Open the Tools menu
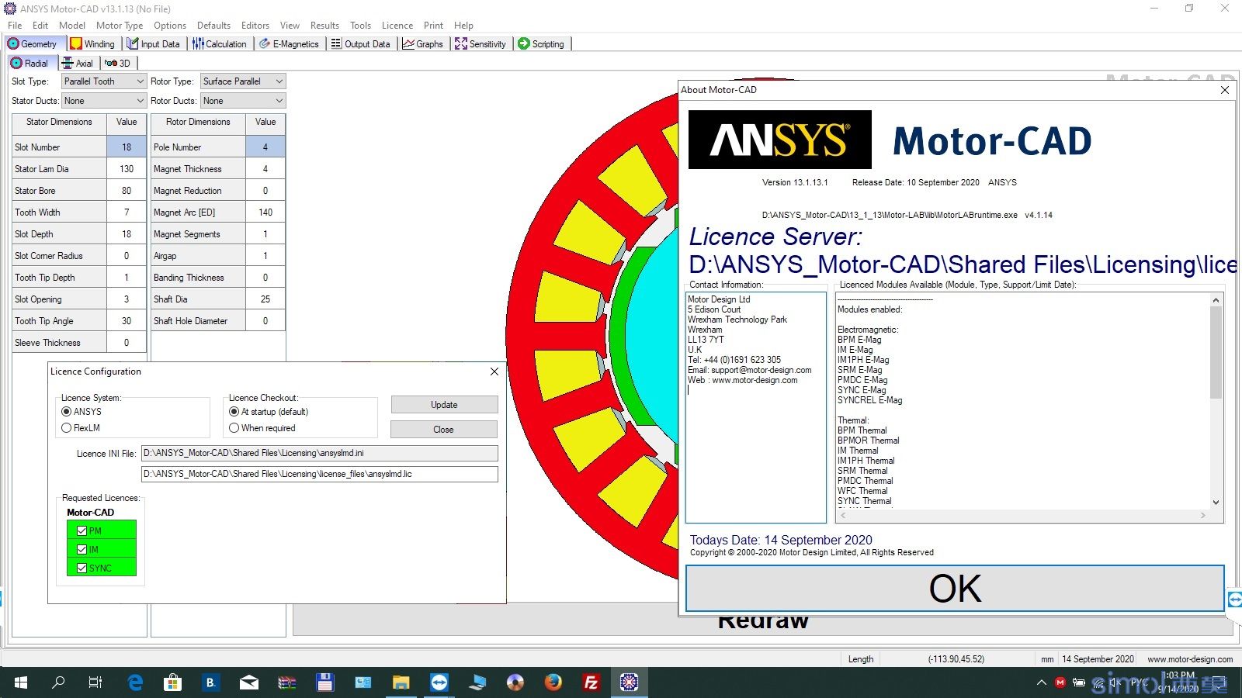Viewport: 1242px width, 698px height. [x=360, y=26]
